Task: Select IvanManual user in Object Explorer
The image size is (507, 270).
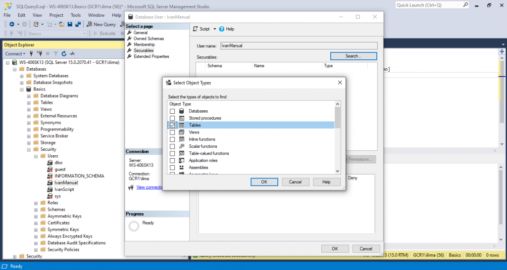Action: [x=66, y=182]
